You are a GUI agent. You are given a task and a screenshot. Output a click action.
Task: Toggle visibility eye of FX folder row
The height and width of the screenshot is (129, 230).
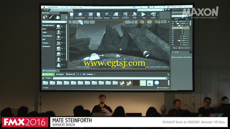pos(173,26)
